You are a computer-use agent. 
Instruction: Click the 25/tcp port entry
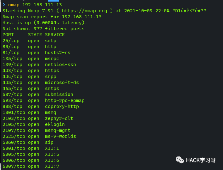tap(11, 41)
